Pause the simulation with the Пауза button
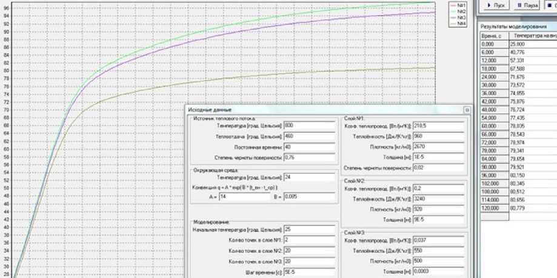 526,5
